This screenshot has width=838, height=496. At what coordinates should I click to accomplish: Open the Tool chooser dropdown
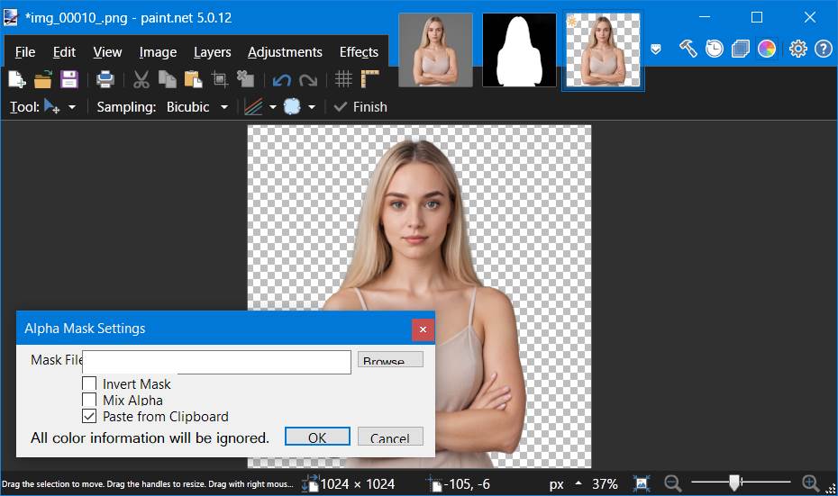pos(71,107)
